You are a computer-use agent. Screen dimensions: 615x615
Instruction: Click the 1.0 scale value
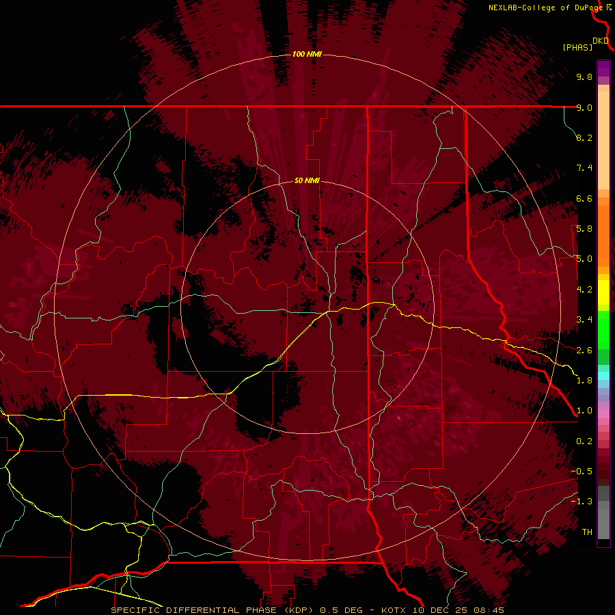pos(584,411)
